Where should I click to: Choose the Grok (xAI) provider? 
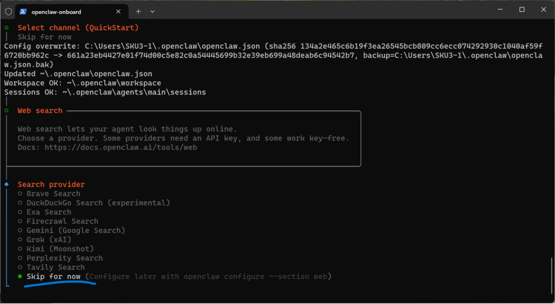49,240
